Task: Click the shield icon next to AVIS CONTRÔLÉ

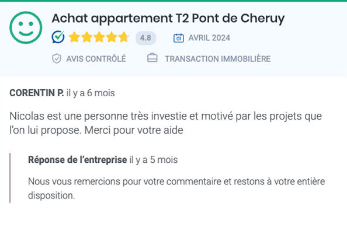Action: click(57, 58)
